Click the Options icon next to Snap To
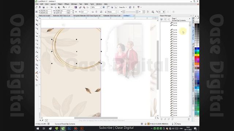 click(x=130, y=7)
